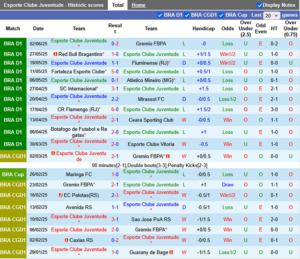Click the 3-0 halftime score for Flamengo match
Screen dimensions: 300x259
[x=274, y=110]
